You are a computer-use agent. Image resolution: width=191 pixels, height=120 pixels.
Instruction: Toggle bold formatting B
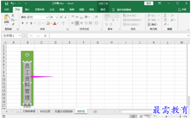coord(22,23)
